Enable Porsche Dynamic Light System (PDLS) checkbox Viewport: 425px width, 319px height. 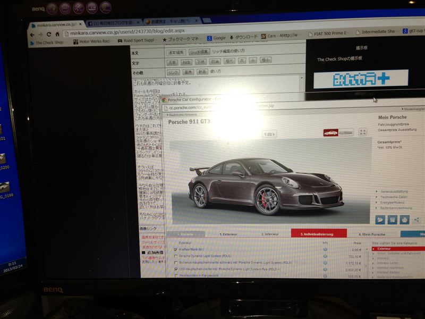tap(176, 256)
